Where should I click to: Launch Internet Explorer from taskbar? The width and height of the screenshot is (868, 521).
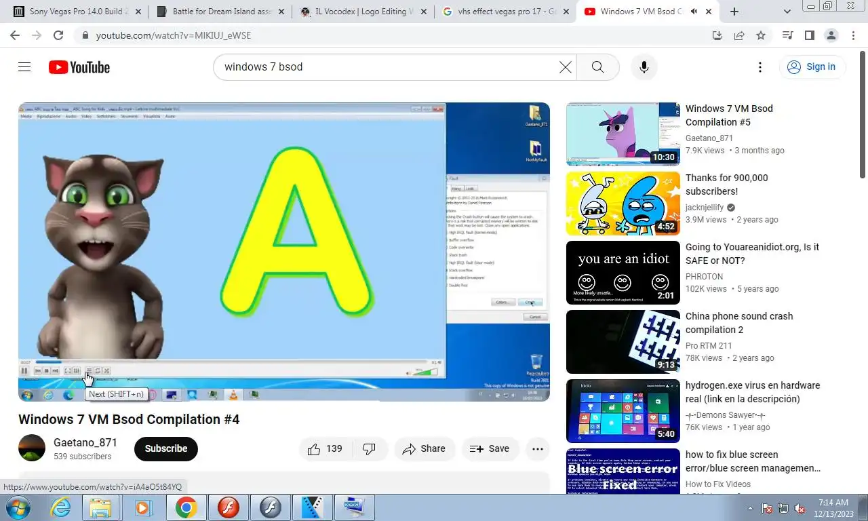coord(61,507)
